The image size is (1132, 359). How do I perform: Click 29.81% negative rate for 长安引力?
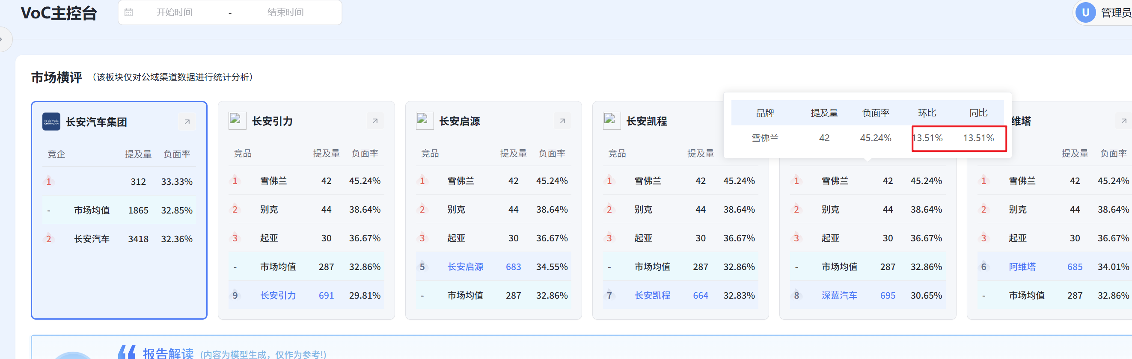pyautogui.click(x=365, y=296)
